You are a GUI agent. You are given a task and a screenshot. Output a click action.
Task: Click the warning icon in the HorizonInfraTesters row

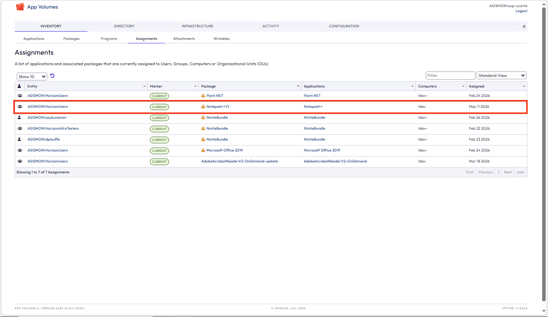tap(203, 128)
